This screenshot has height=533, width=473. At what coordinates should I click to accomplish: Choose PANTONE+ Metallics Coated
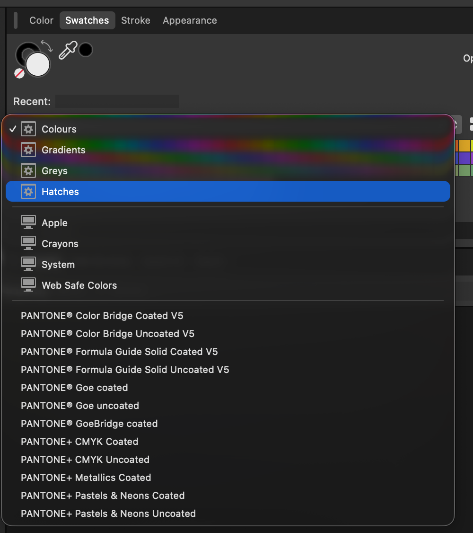[228, 478]
